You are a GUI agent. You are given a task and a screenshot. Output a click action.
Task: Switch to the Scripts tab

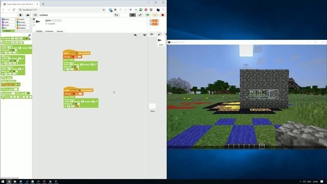[39, 31]
